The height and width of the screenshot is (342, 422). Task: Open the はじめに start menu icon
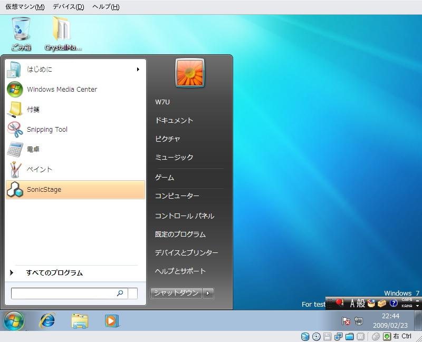[14, 70]
